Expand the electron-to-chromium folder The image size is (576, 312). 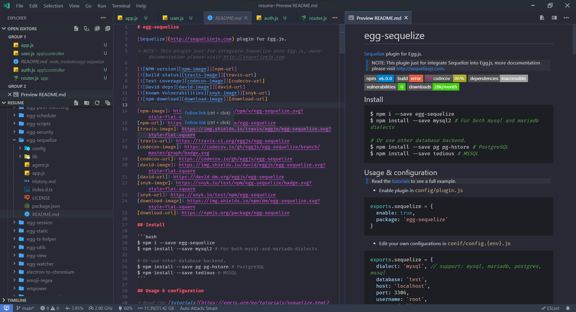coord(14,272)
